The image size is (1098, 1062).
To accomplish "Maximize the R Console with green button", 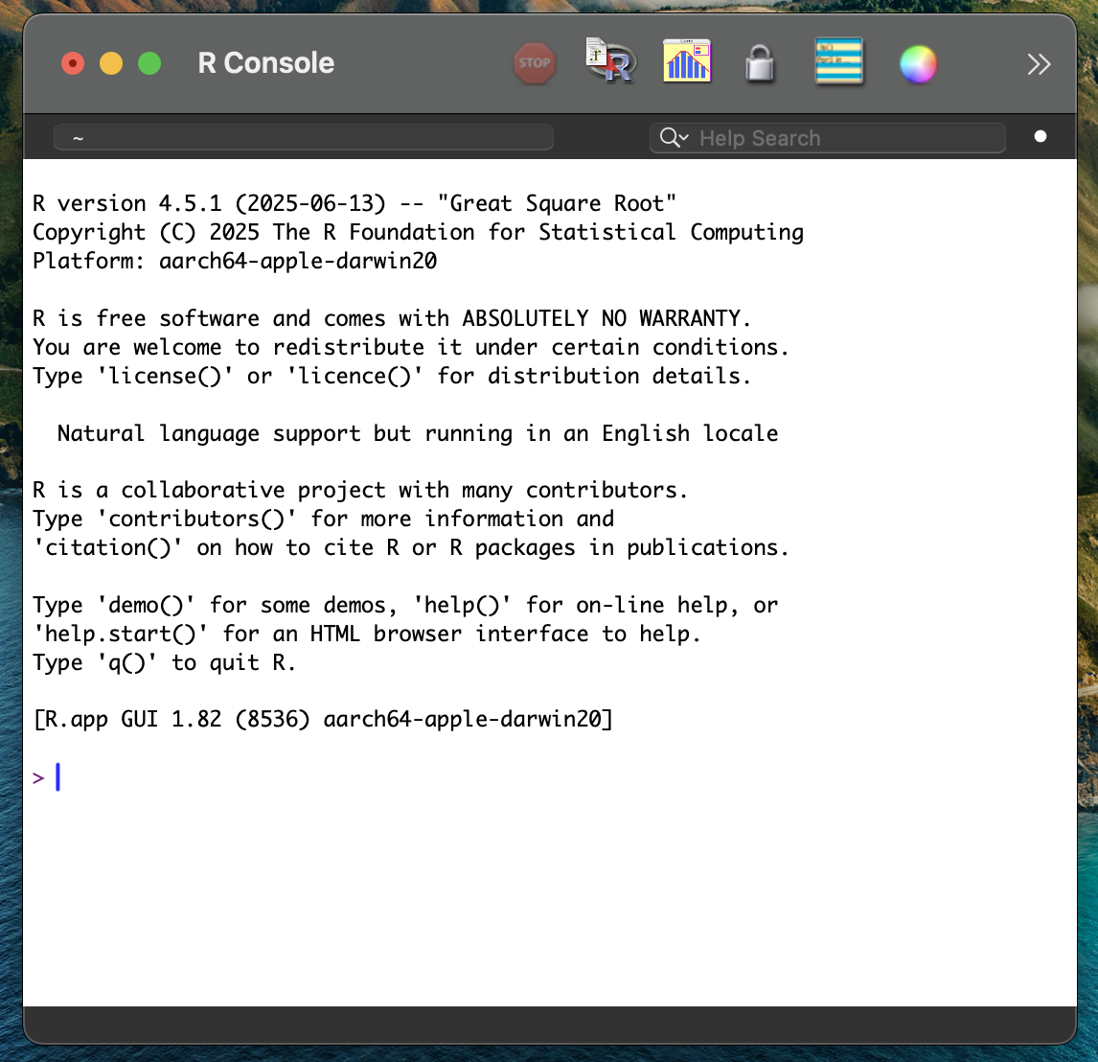I will point(149,64).
